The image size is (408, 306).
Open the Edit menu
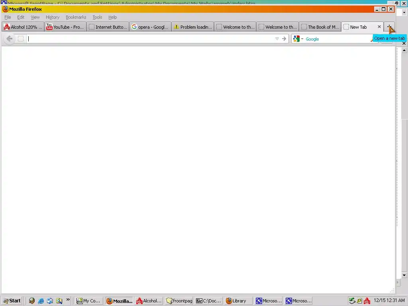click(x=21, y=17)
